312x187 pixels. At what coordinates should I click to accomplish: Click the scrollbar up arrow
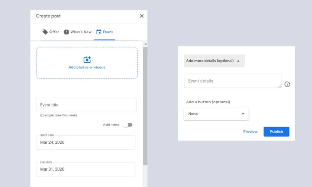pyautogui.click(x=145, y=44)
